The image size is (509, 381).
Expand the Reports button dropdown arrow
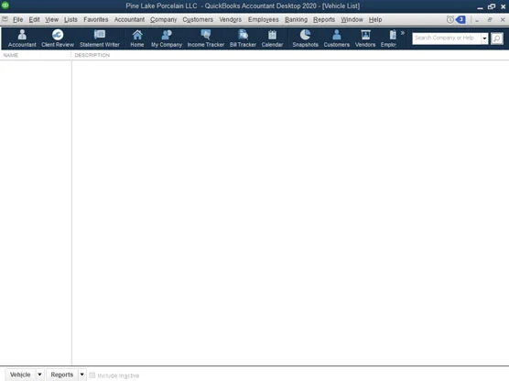coord(81,375)
